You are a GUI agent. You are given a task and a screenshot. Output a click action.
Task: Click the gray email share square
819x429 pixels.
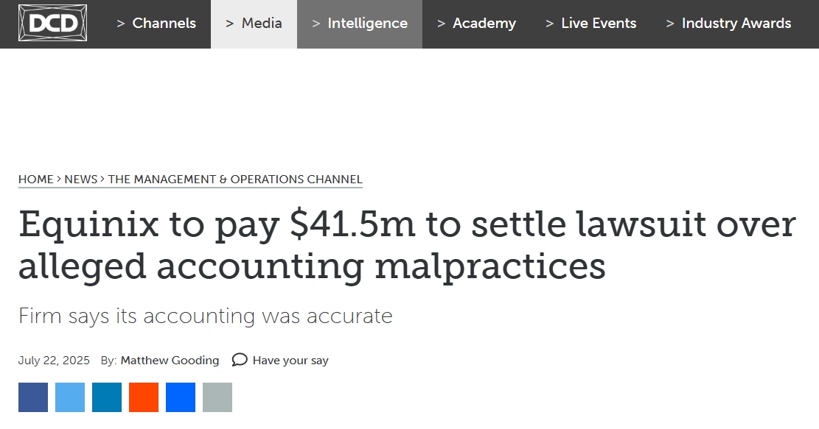point(217,397)
